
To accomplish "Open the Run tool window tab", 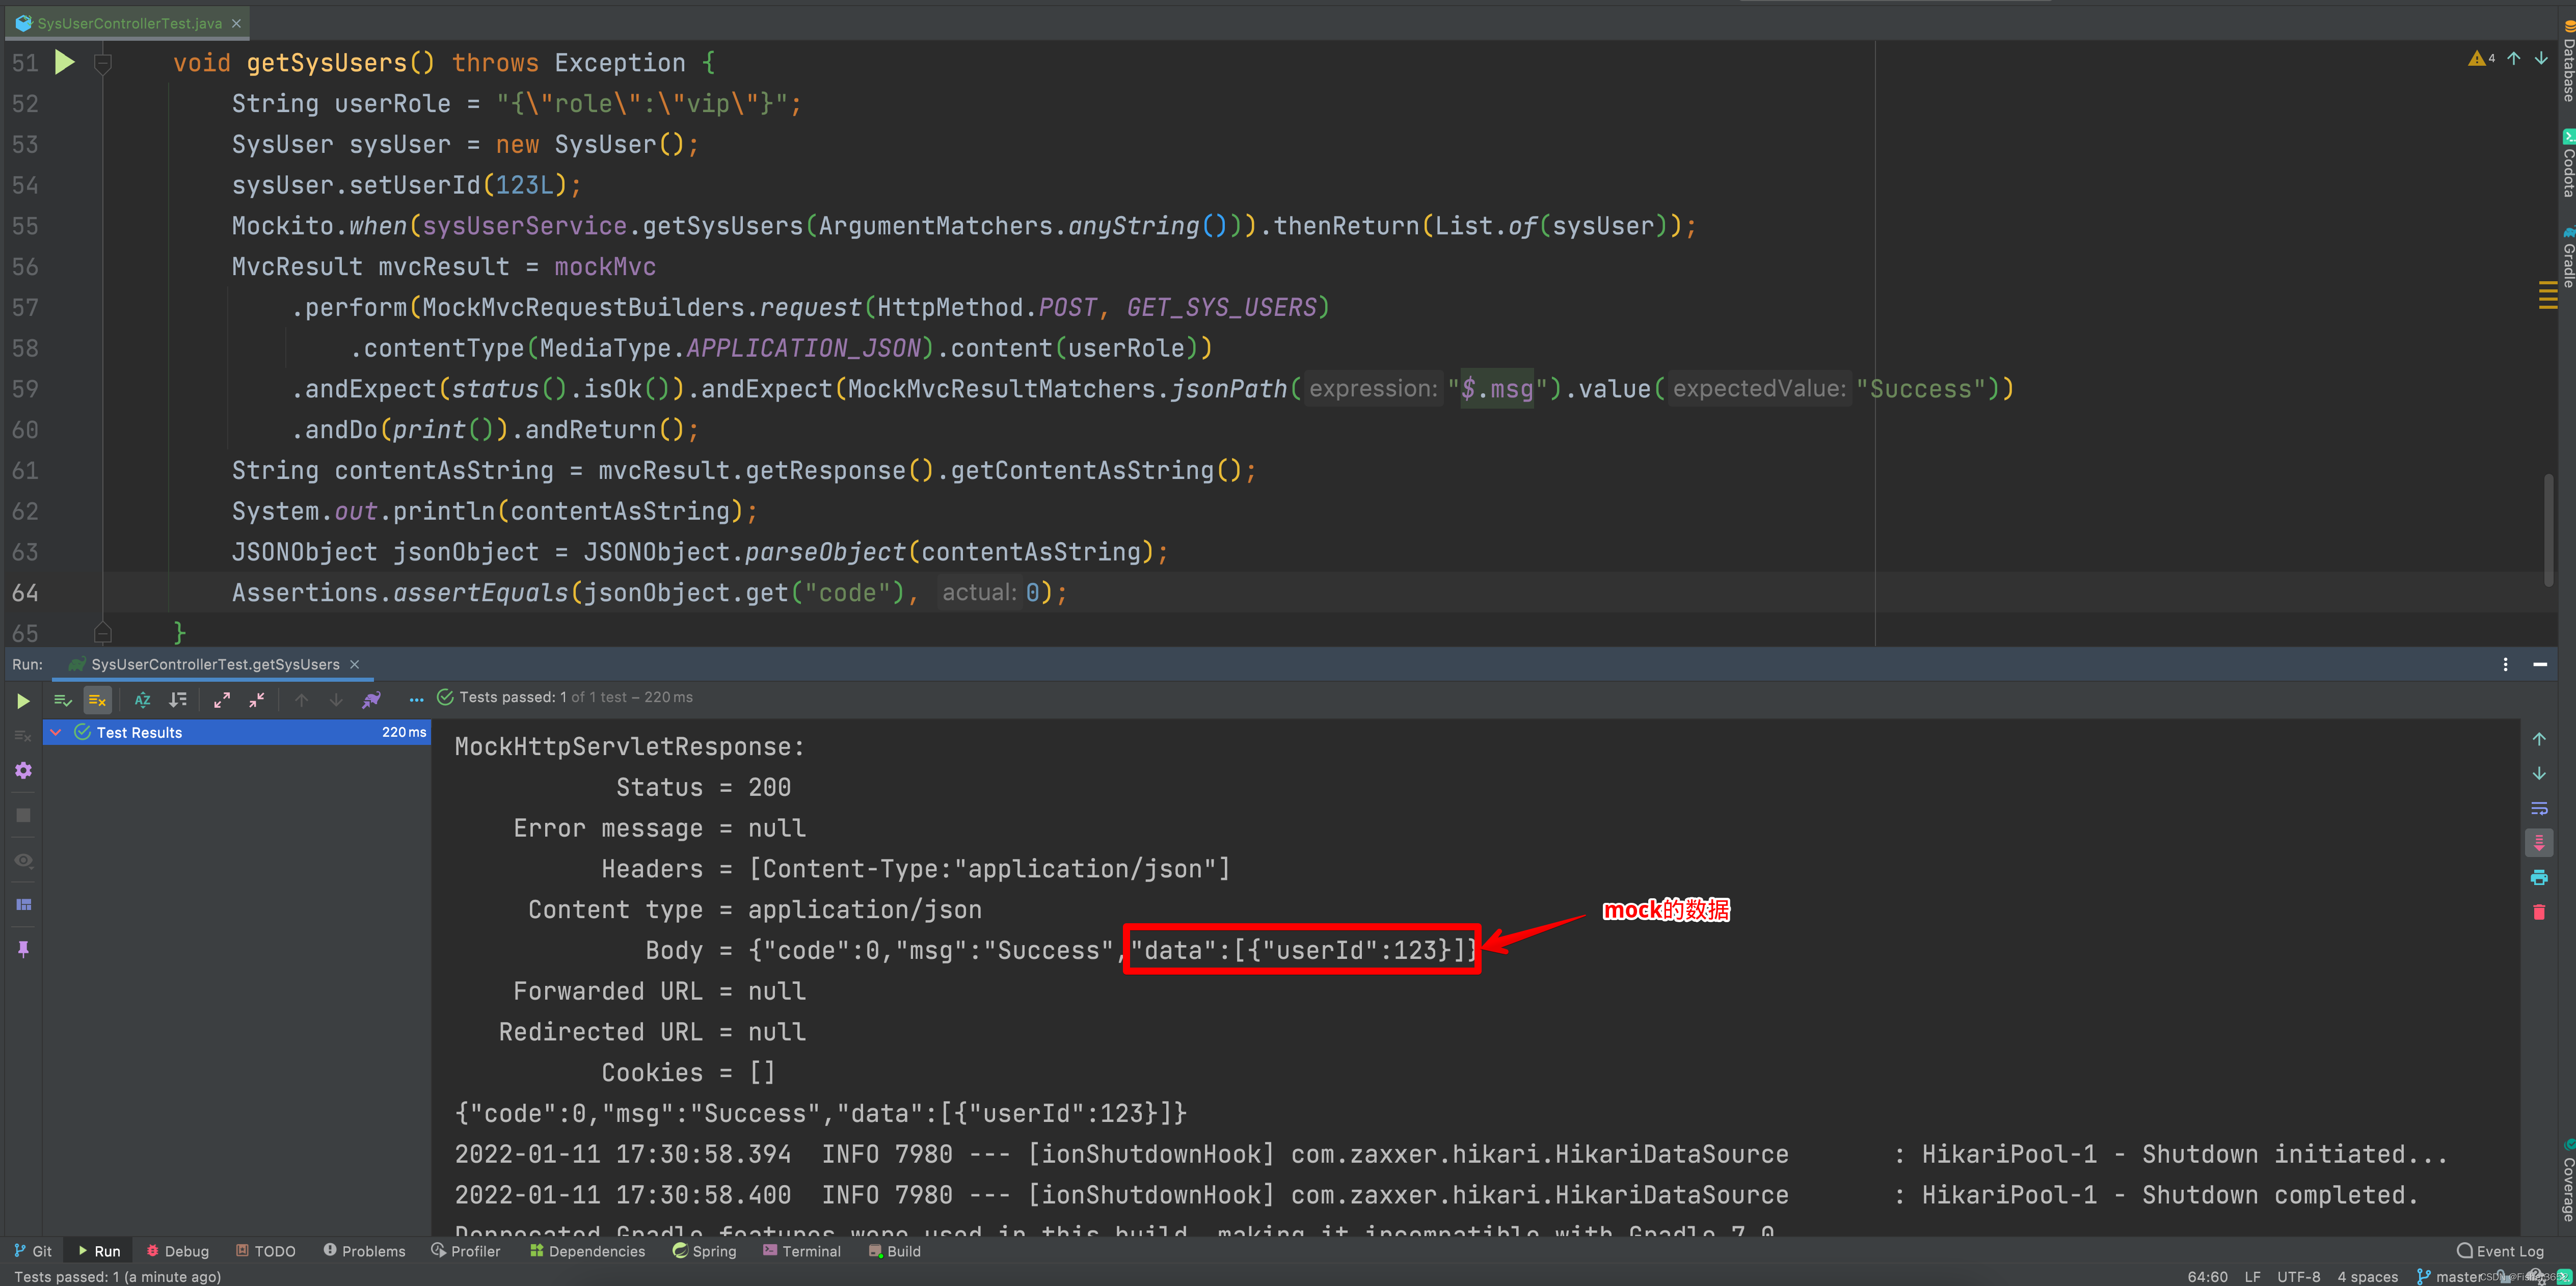I will point(98,1250).
